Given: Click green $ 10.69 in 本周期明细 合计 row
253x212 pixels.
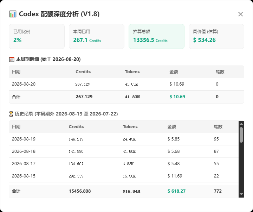Looking at the screenshot, I should click(177, 97).
